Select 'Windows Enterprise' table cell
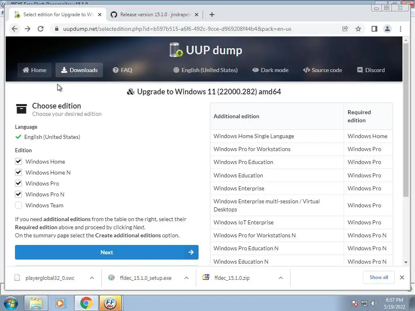415x311 pixels. [x=277, y=188]
